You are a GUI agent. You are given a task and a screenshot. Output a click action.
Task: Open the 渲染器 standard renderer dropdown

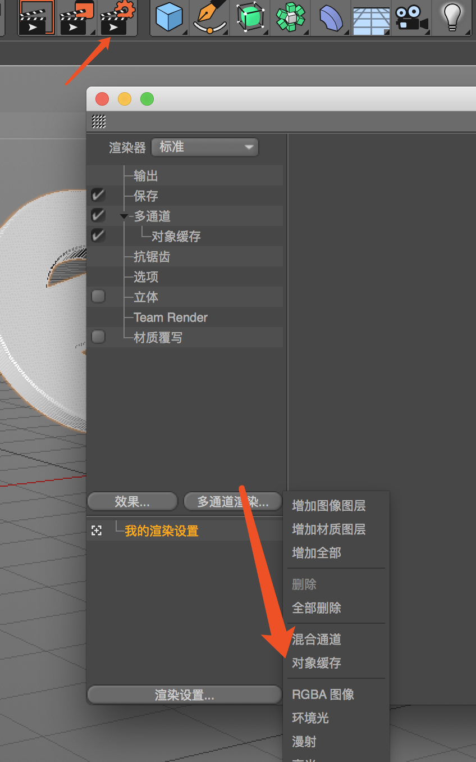point(204,147)
